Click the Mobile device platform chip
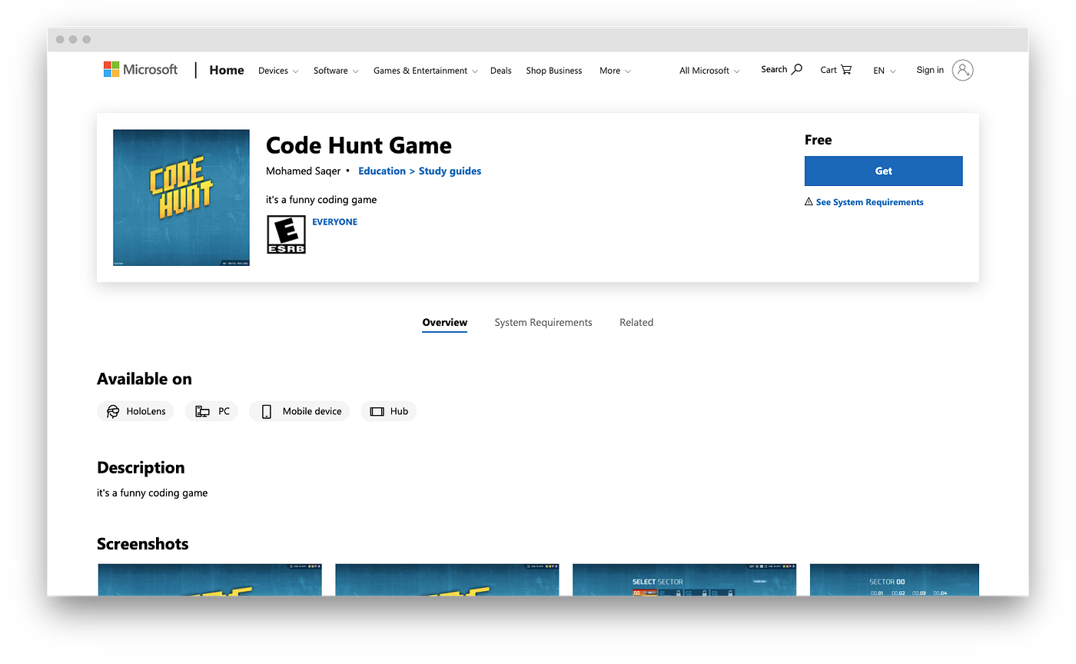 tap(299, 411)
